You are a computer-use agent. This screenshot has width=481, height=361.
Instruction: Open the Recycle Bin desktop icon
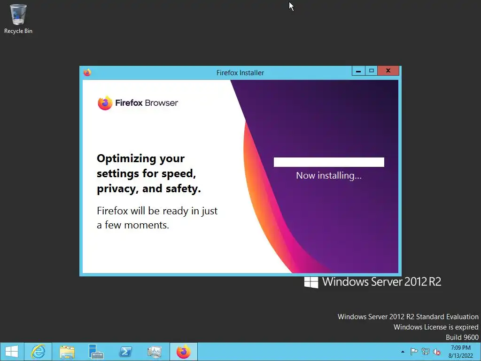[18, 18]
